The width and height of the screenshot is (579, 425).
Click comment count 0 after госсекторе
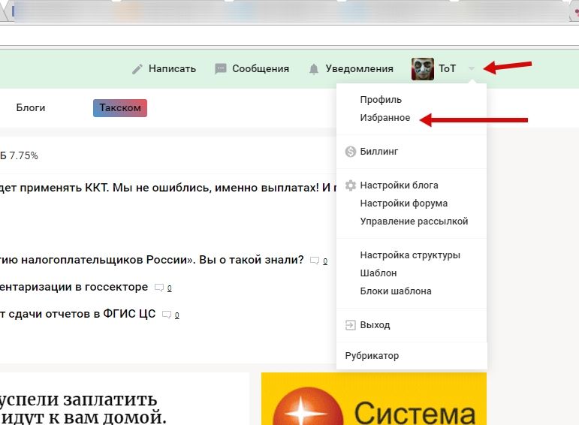point(169,288)
